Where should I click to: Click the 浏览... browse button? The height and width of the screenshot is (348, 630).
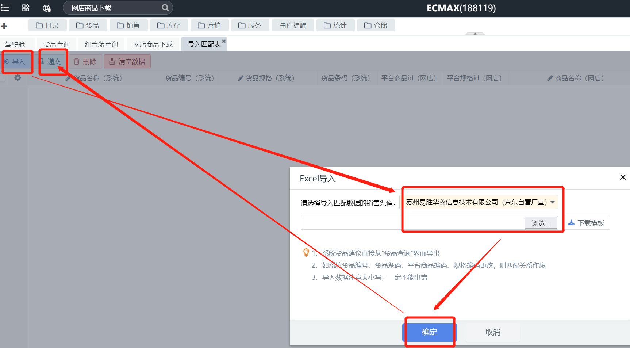coord(541,223)
